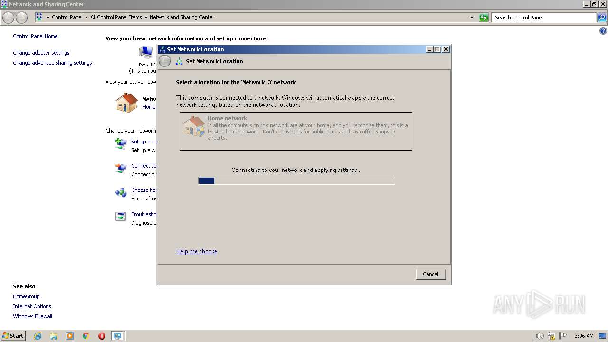The image size is (608, 342).
Task: Click the homegroup sharing options icon
Action: tap(121, 192)
